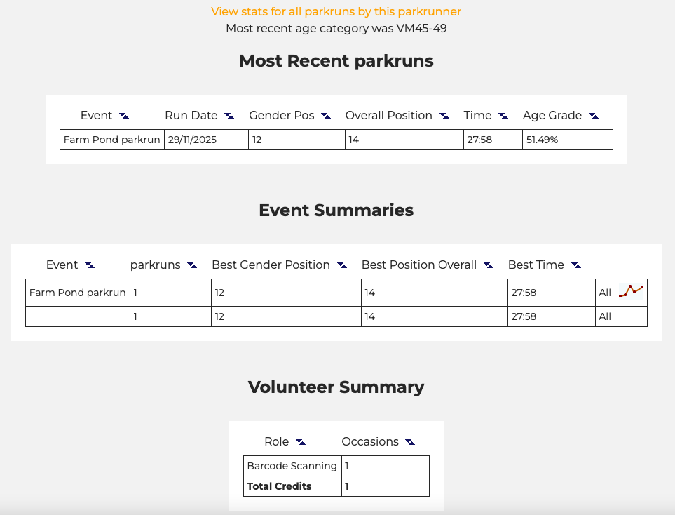Click Volunteer Summary heading
This screenshot has width=675, height=515.
point(336,387)
